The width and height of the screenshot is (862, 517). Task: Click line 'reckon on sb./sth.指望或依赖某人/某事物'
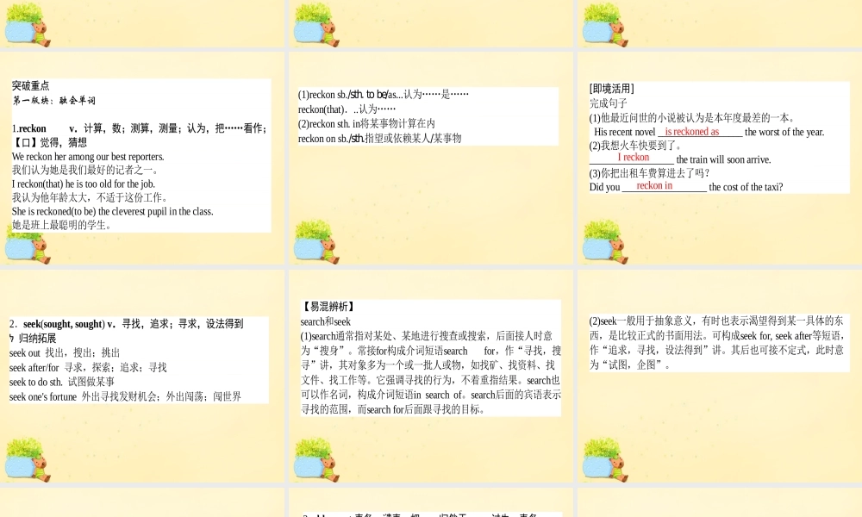[380, 139]
